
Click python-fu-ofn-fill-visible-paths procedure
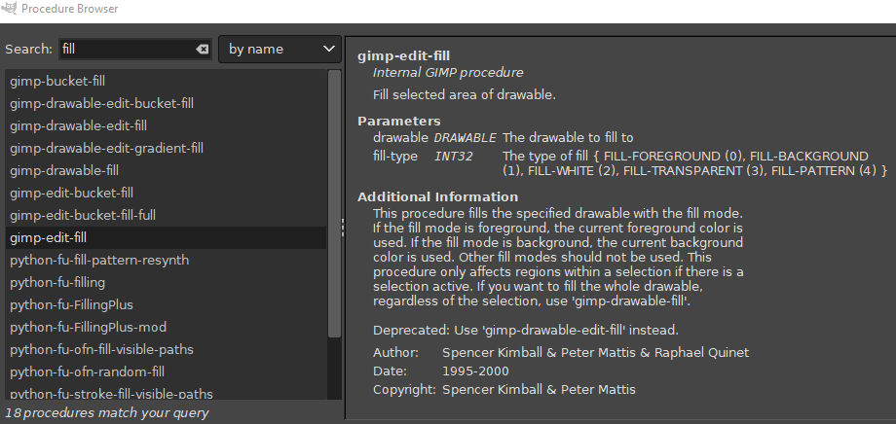pyautogui.click(x=101, y=349)
